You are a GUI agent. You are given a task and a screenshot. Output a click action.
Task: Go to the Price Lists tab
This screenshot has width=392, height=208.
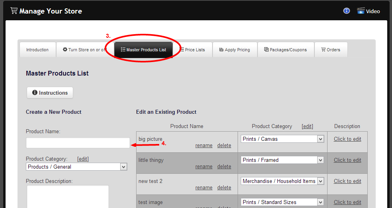(192, 50)
